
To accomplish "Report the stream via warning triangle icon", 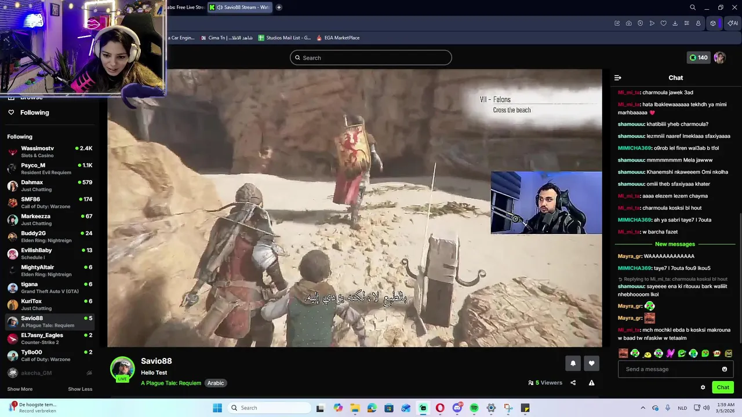I will (x=591, y=383).
